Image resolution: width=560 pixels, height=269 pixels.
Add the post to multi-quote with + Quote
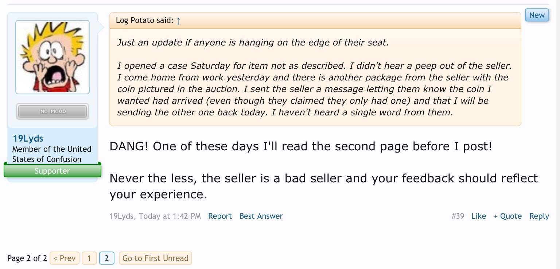pyautogui.click(x=507, y=216)
